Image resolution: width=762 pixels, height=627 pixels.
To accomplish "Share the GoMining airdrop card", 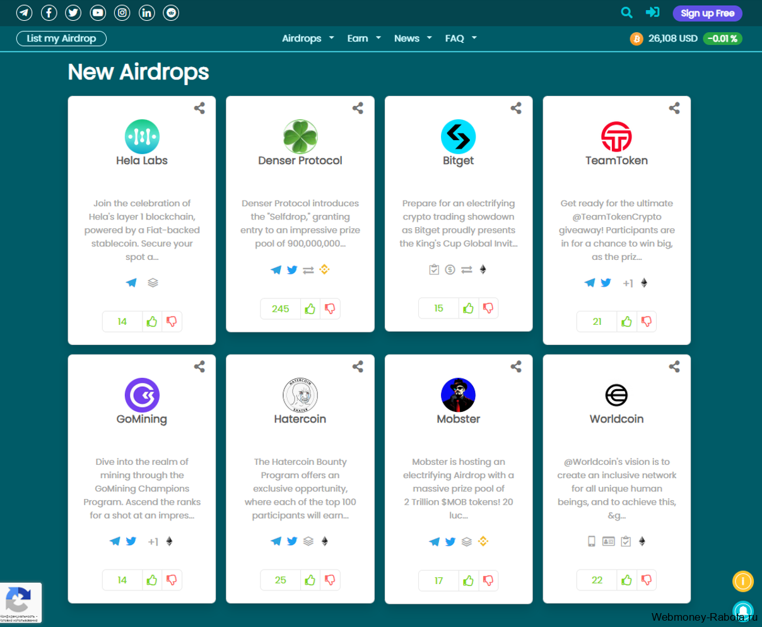I will coord(199,366).
